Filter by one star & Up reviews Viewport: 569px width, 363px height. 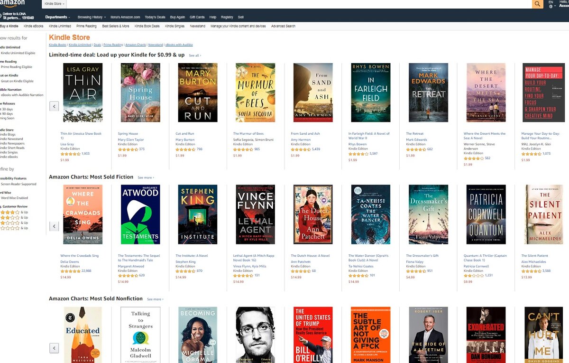coord(14,228)
